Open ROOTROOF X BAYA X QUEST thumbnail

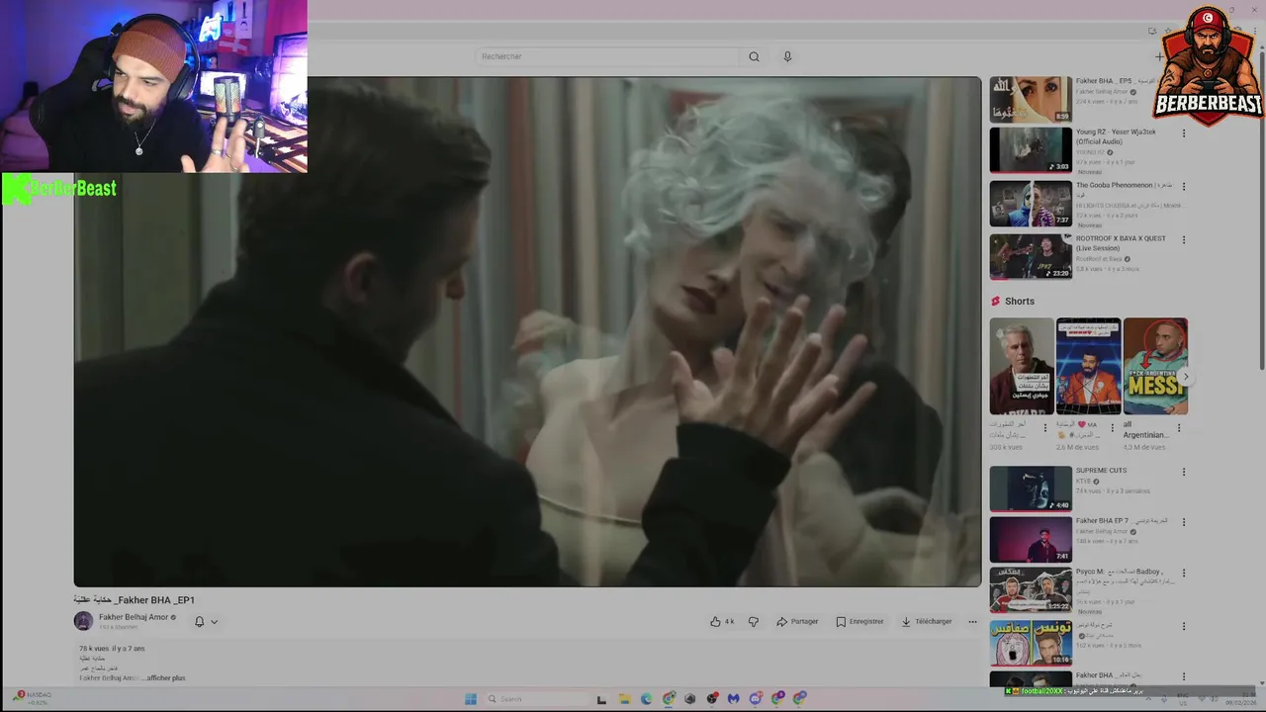(1031, 256)
